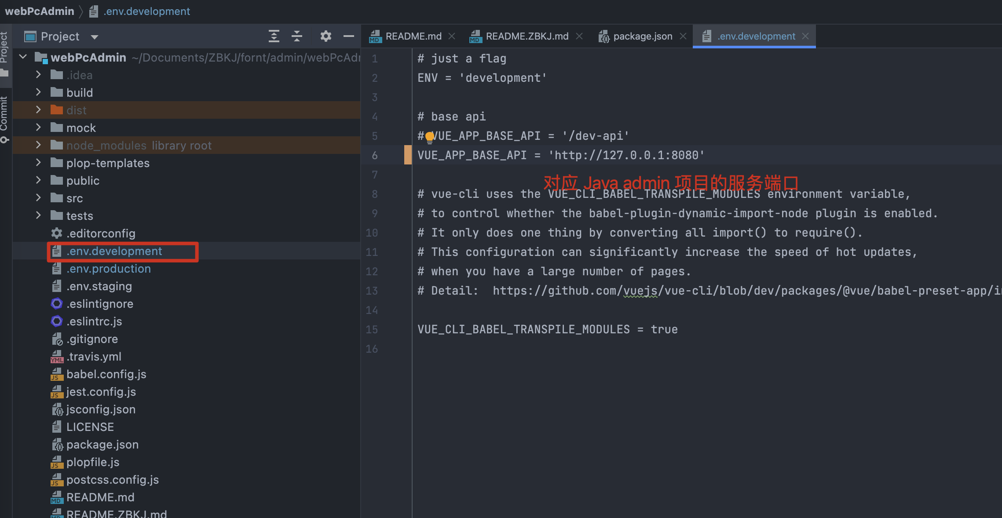The height and width of the screenshot is (518, 1002).
Task: Click the Expand All icon in Project toolbar
Action: (274, 36)
